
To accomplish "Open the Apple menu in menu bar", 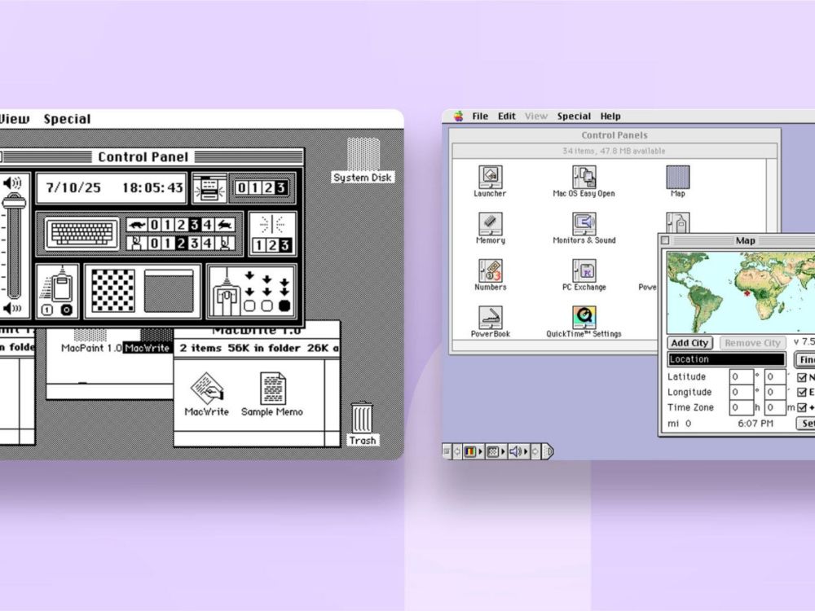I will (x=458, y=116).
